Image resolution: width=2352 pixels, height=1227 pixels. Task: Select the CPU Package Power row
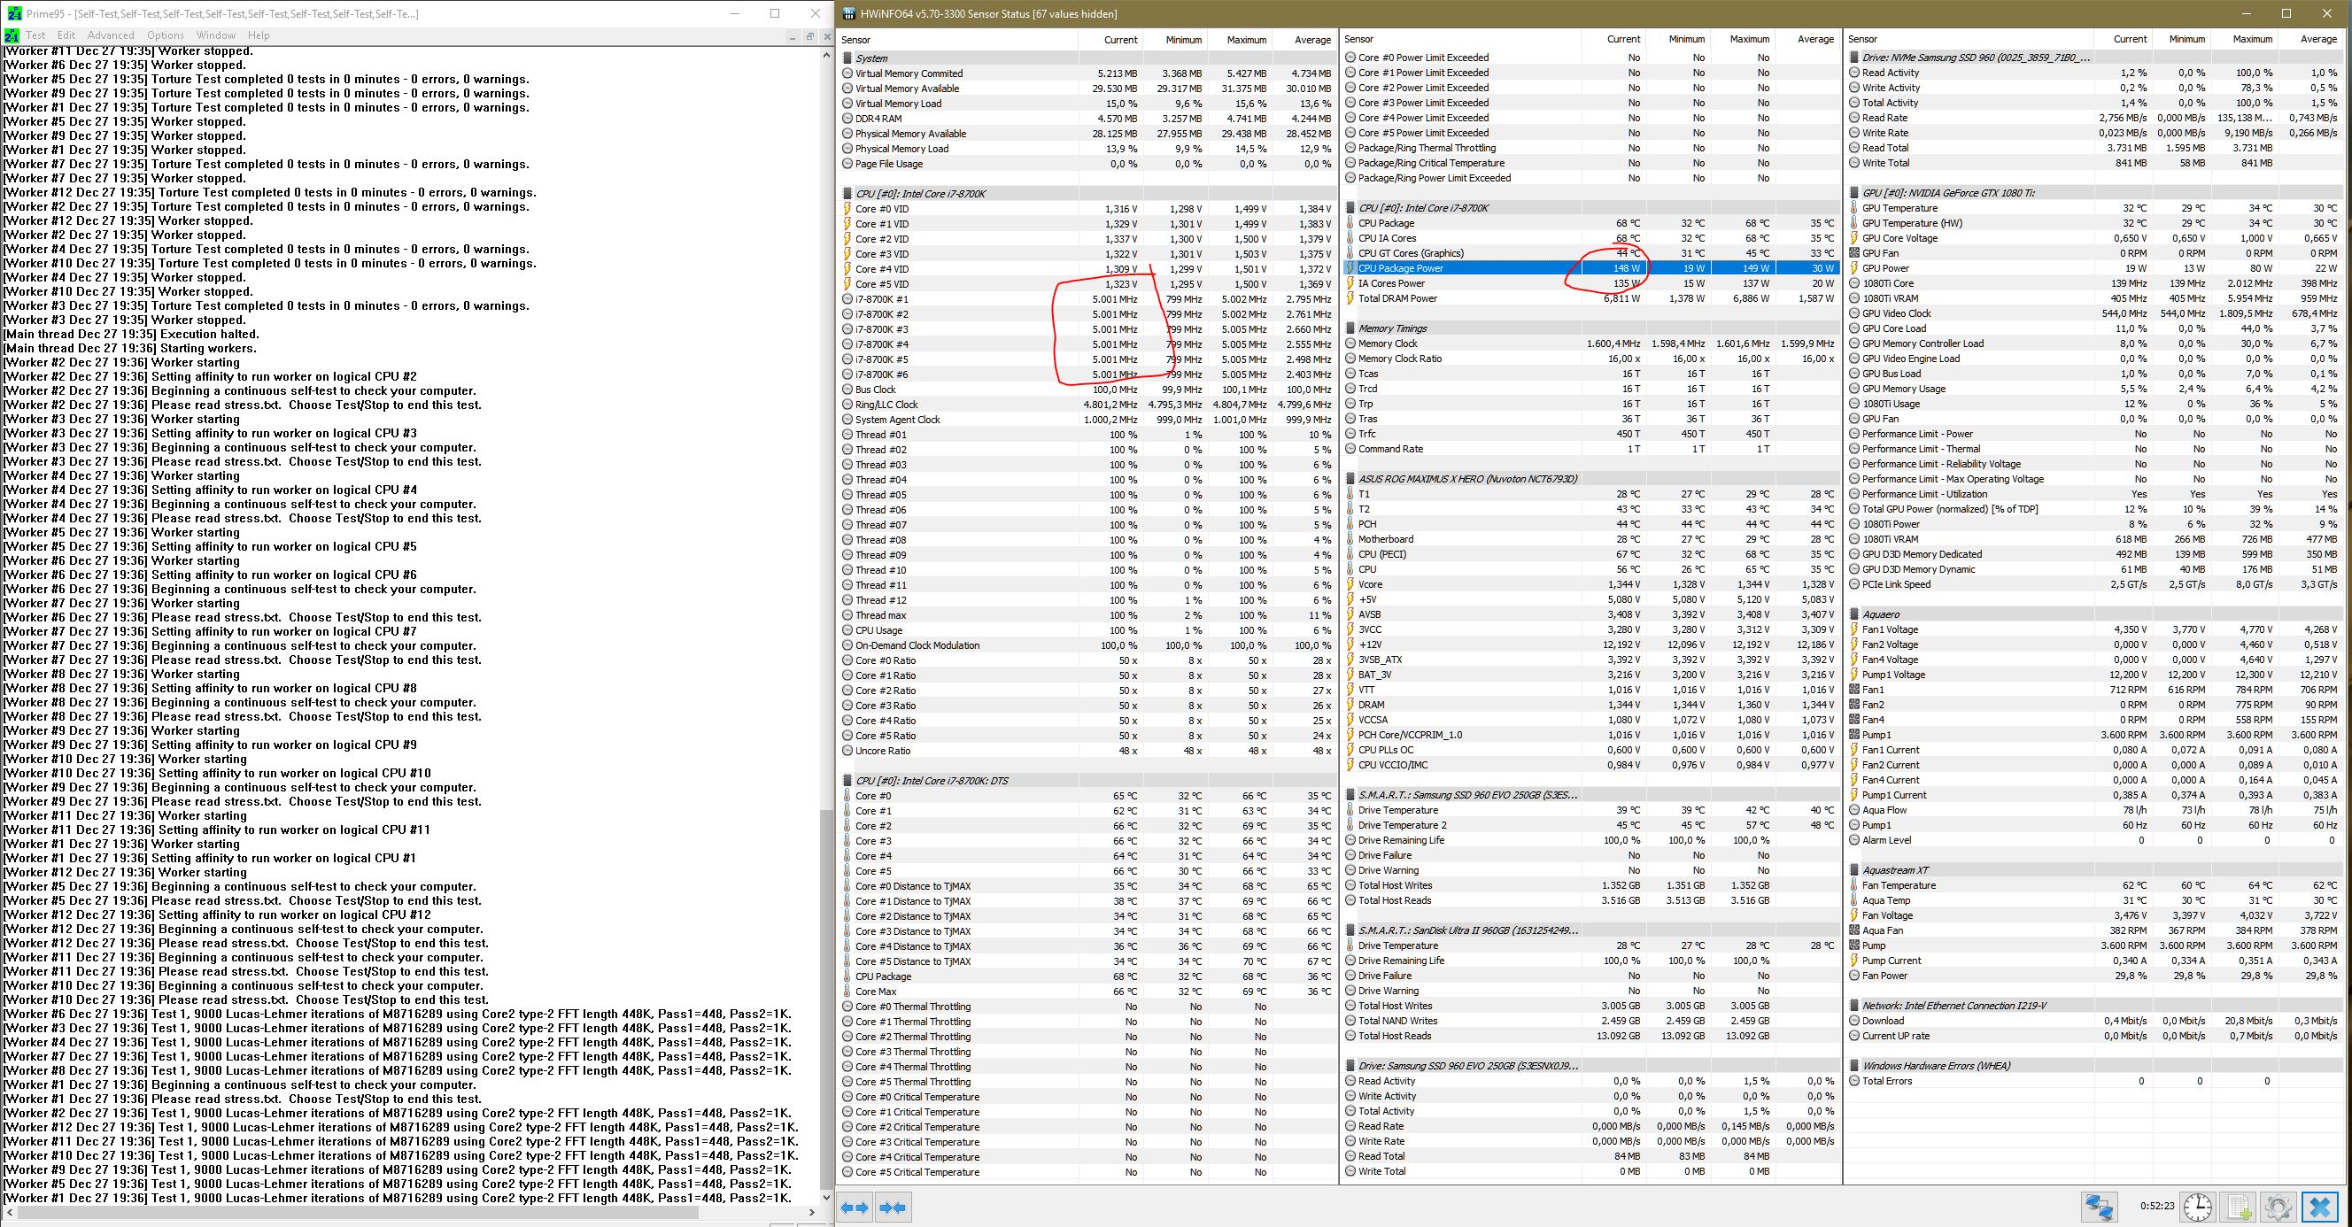1401,268
